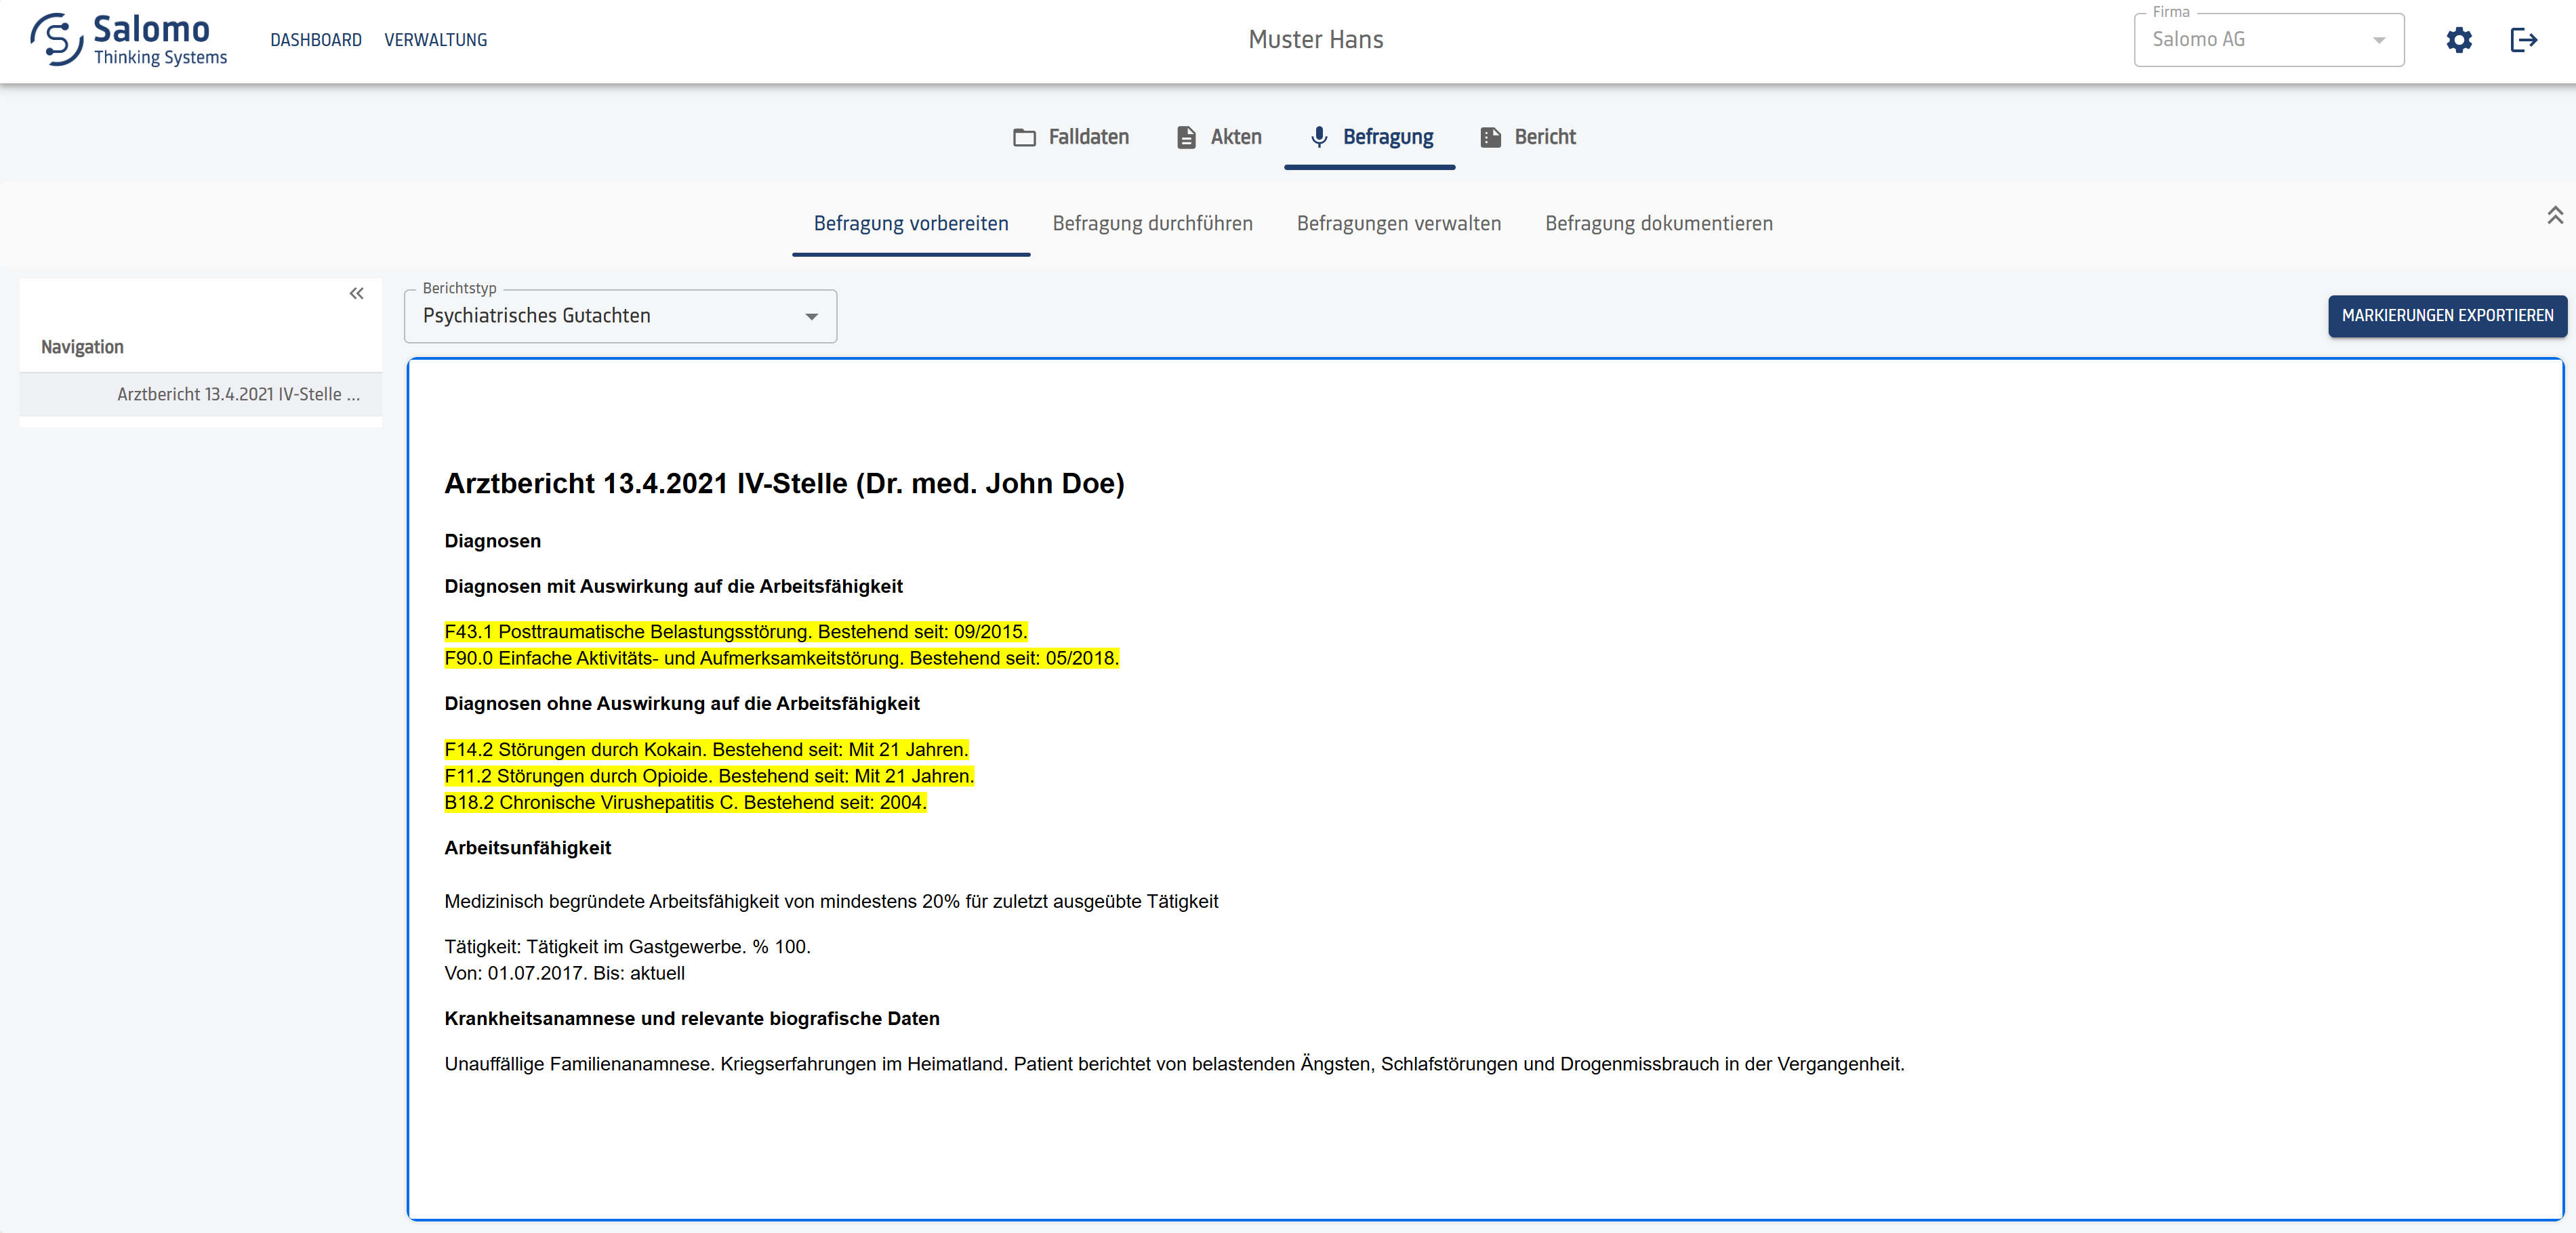The width and height of the screenshot is (2576, 1233).
Task: Click the Salomo Thinking Systems logo
Action: [129, 40]
